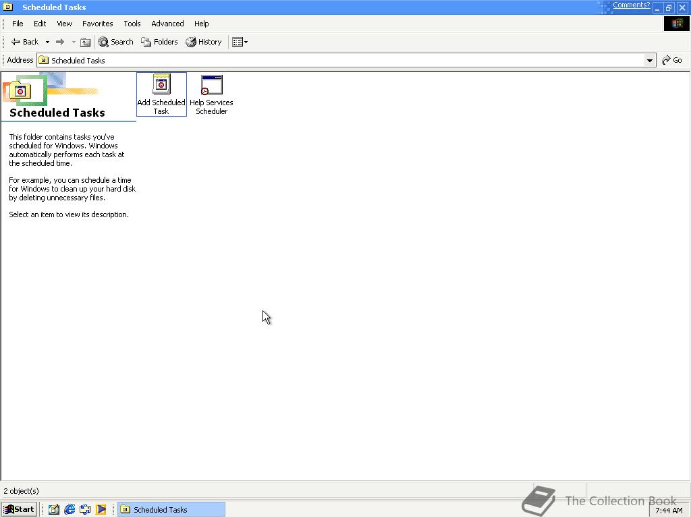Click the Start button
Viewport: 691px width, 518px height.
18,510
